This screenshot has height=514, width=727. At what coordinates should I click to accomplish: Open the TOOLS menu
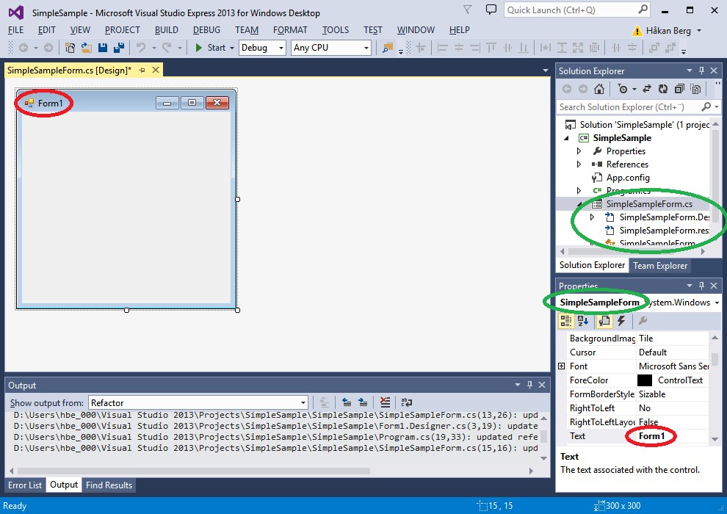click(336, 30)
